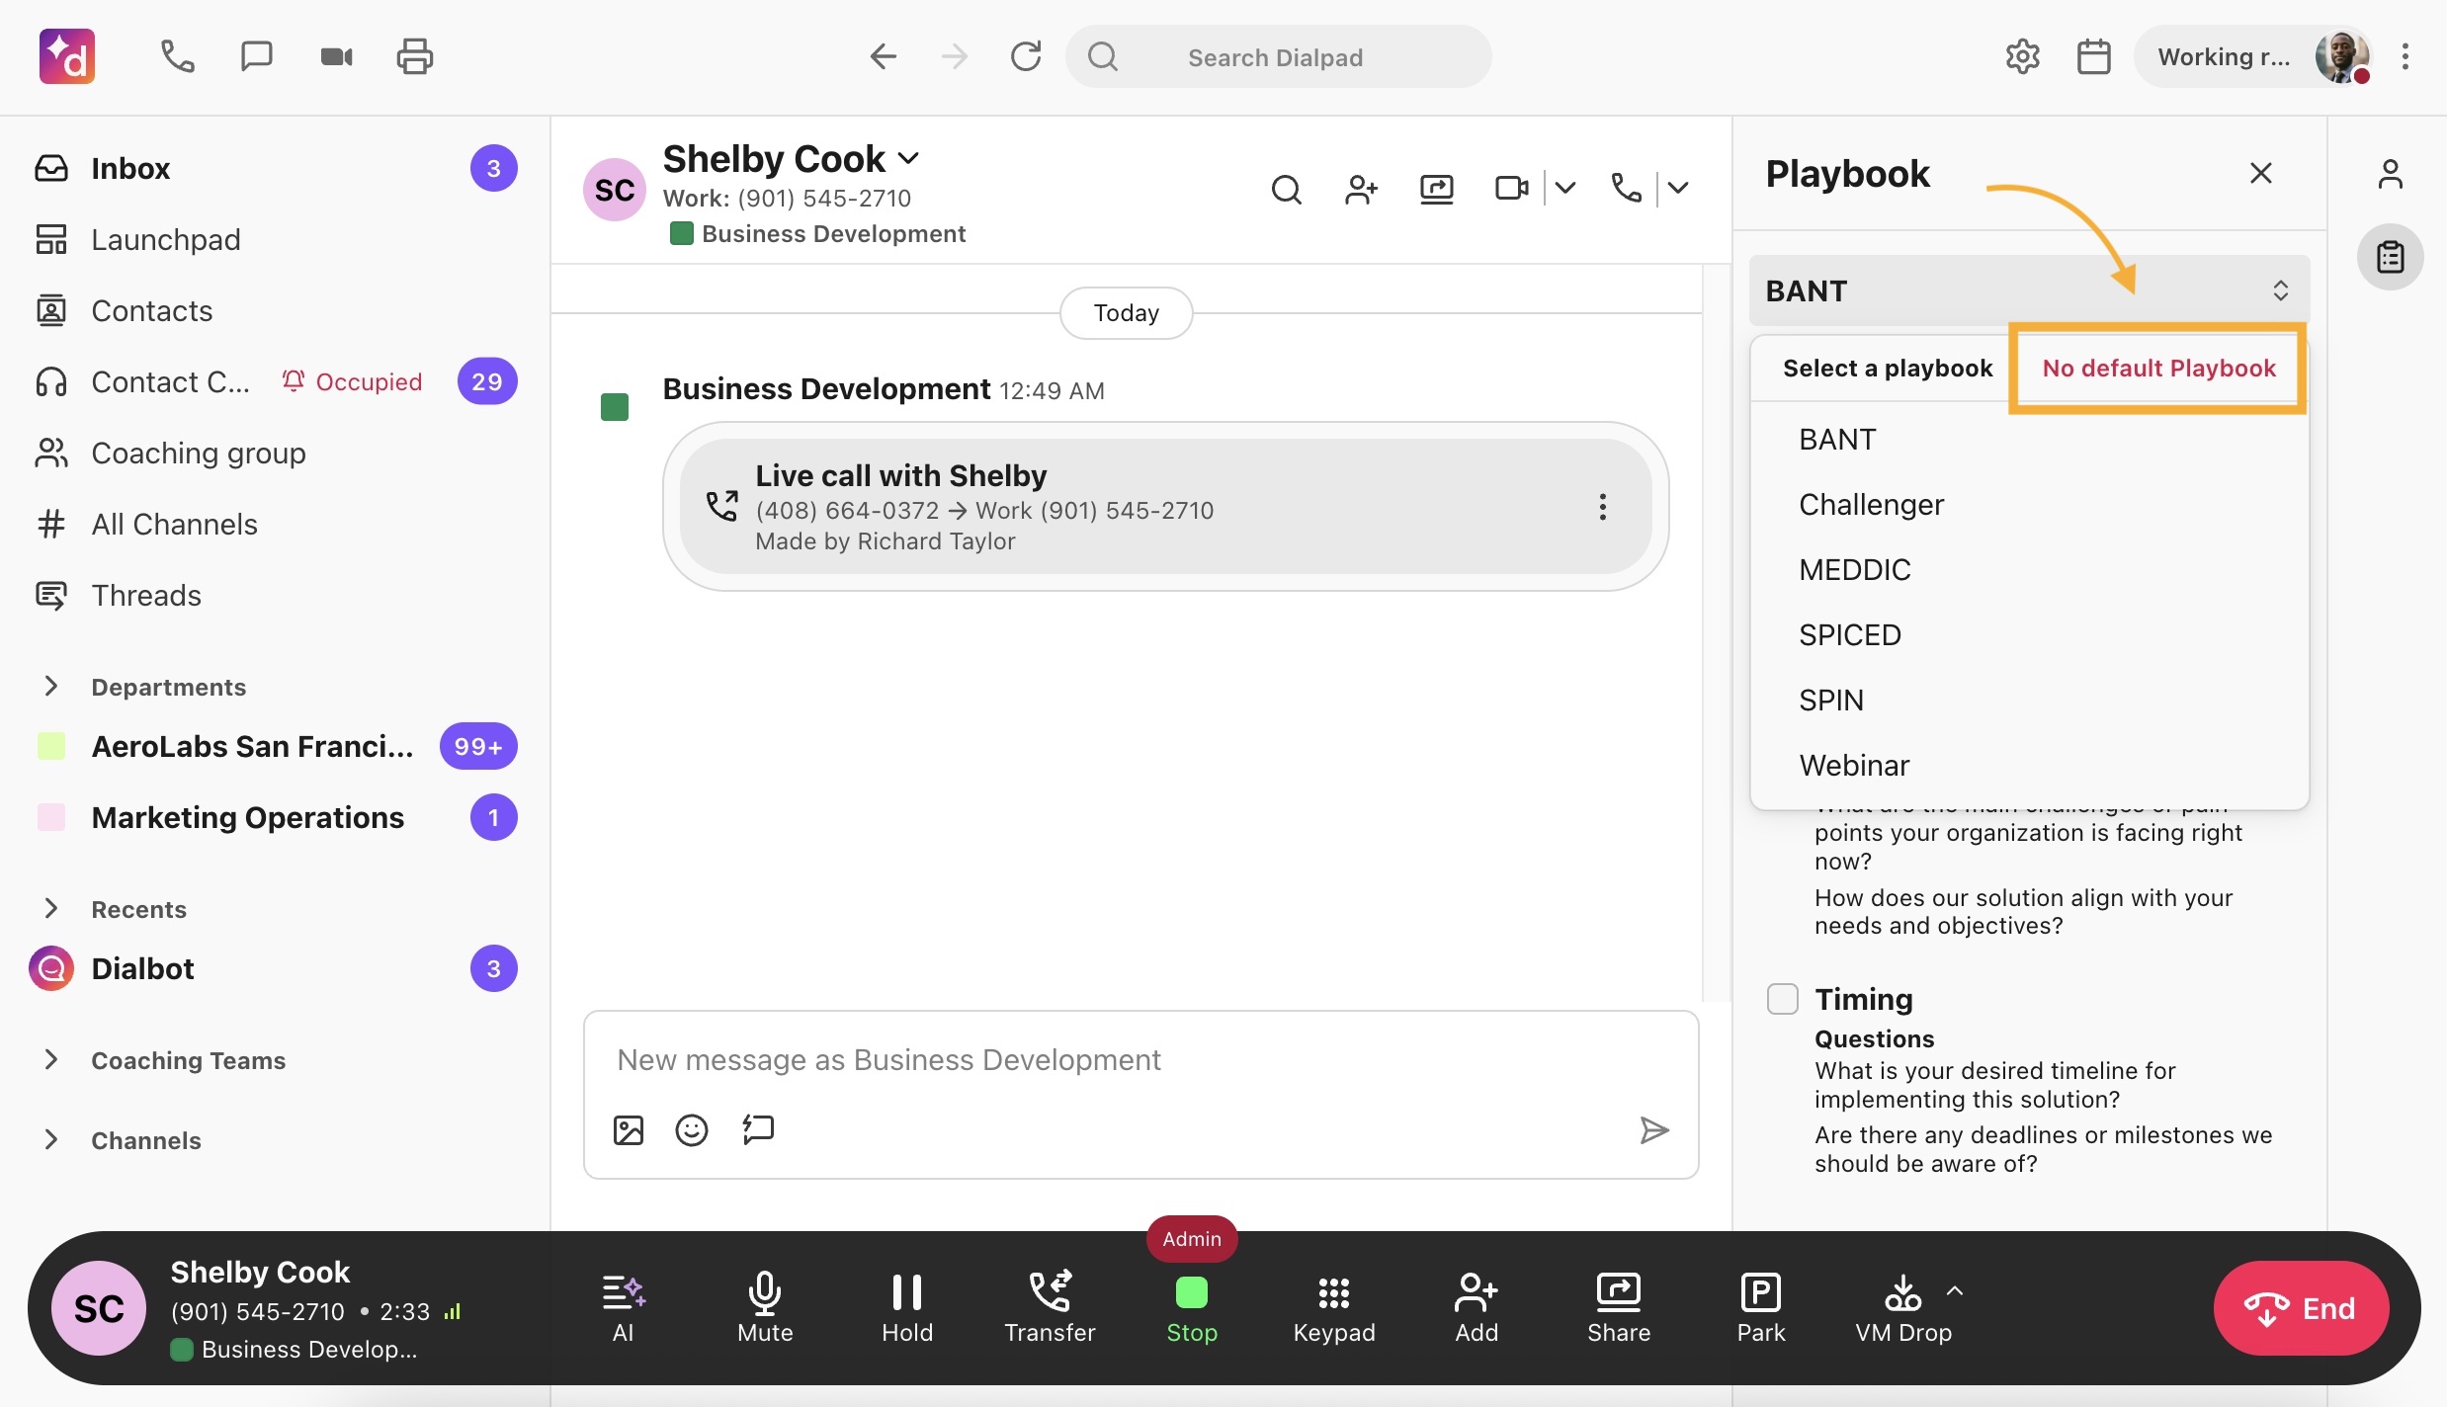Click the fax printer icon
The image size is (2447, 1407).
tap(414, 56)
